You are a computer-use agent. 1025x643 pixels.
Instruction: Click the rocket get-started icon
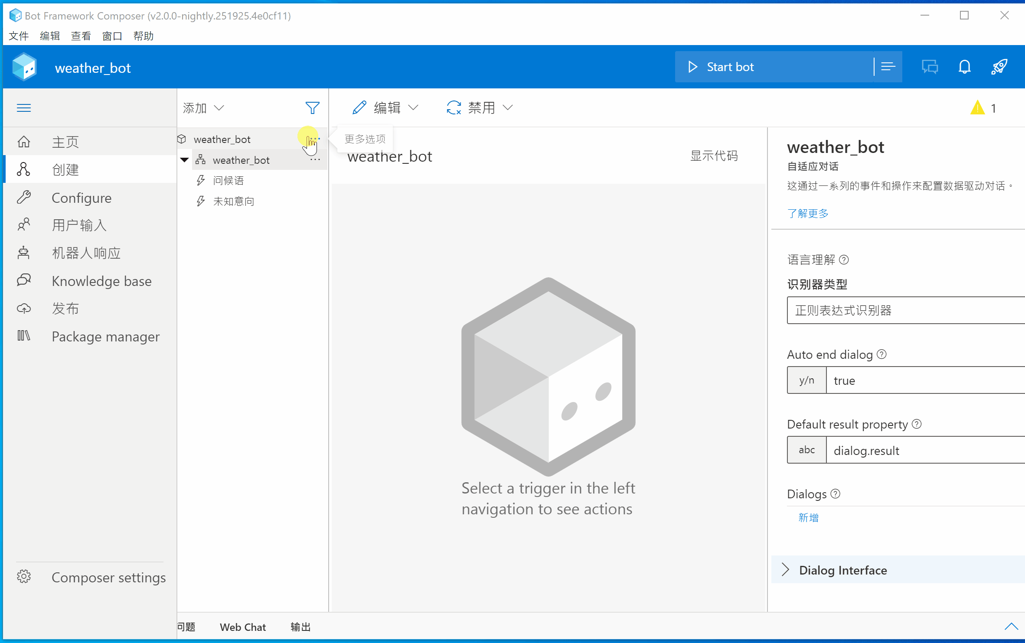pos(999,67)
